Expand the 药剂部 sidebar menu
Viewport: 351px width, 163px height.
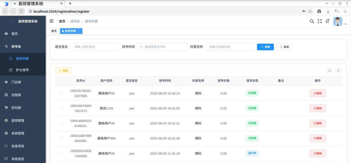pos(40,107)
